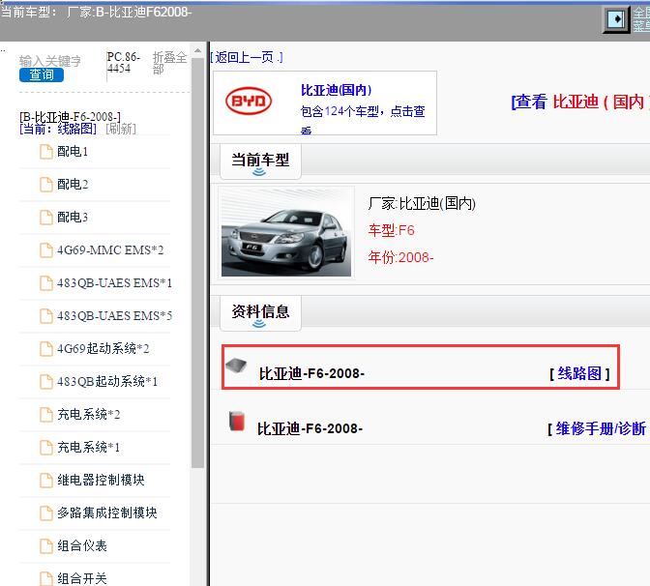
Task: Click the full-screen menu toggle icon
Action: click(x=616, y=19)
